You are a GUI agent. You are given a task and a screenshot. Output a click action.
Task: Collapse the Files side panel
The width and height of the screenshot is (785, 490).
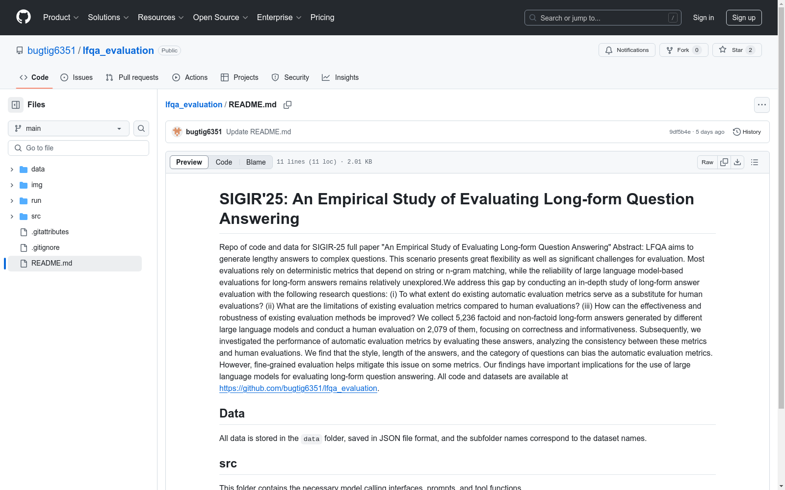coord(16,105)
